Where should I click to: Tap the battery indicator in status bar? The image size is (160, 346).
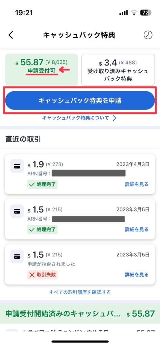point(146,13)
